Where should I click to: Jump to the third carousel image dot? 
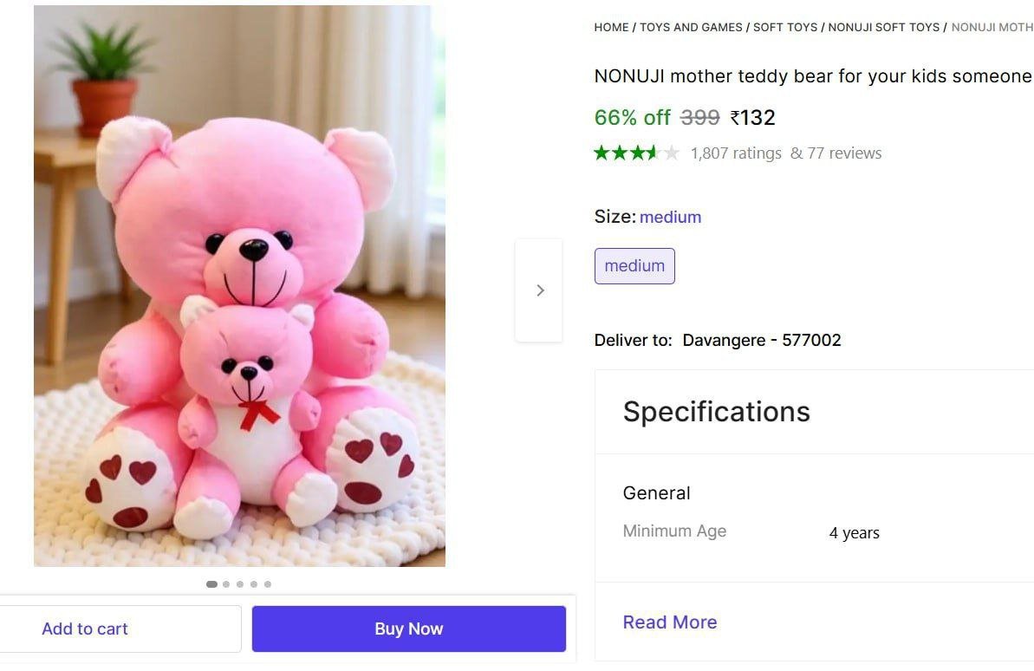coord(240,584)
